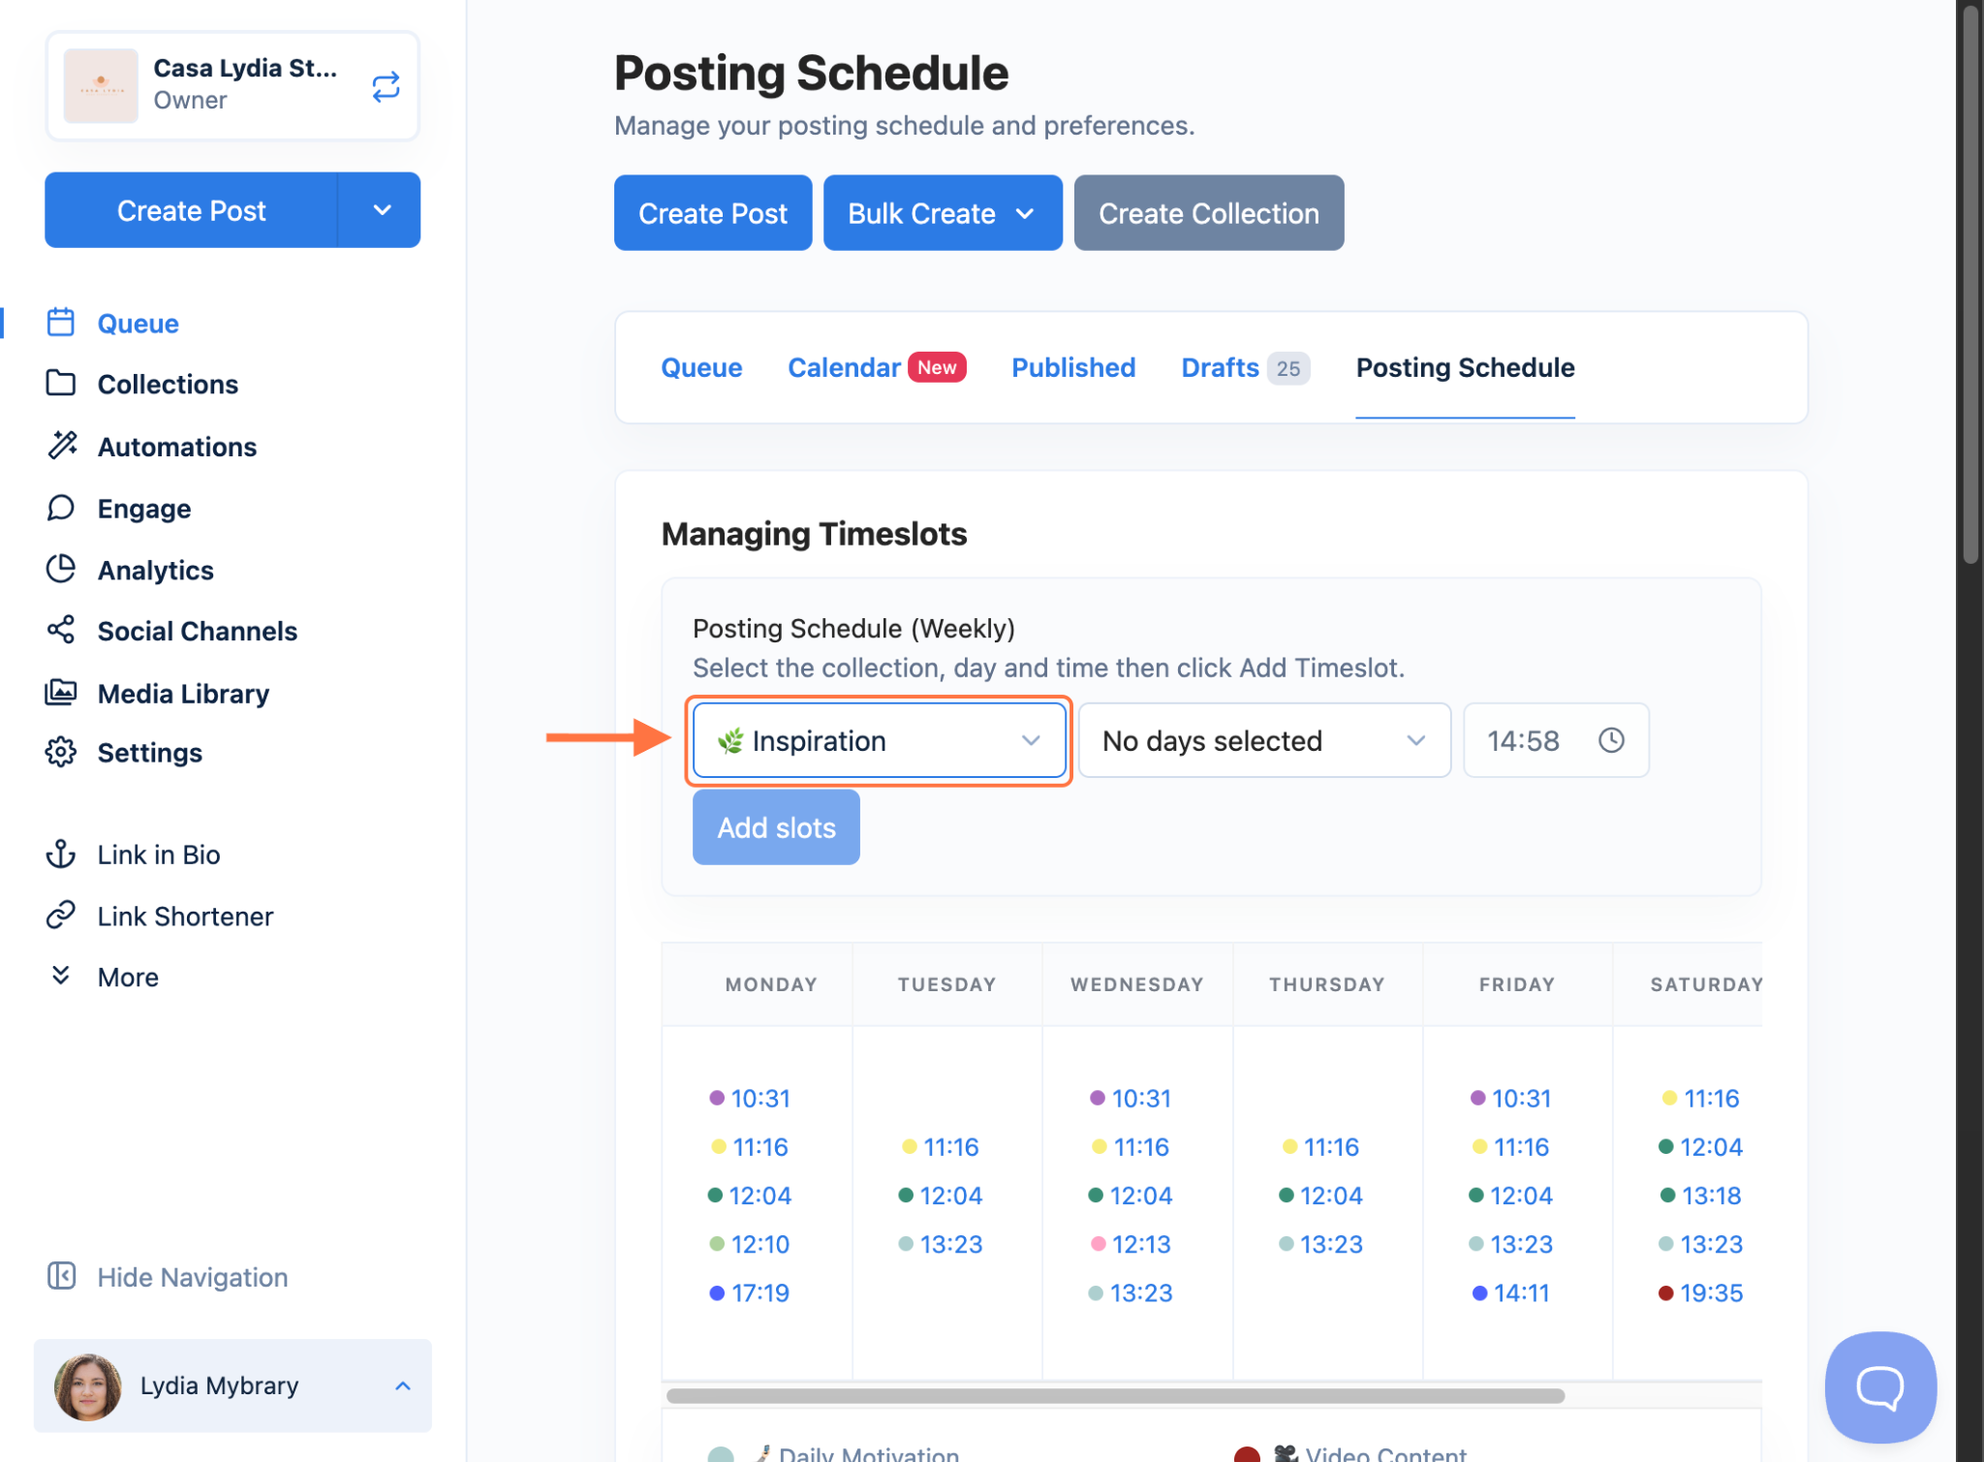Viewport: 1984px width, 1462px height.
Task: Click the Analytics pie chart icon
Action: (61, 569)
